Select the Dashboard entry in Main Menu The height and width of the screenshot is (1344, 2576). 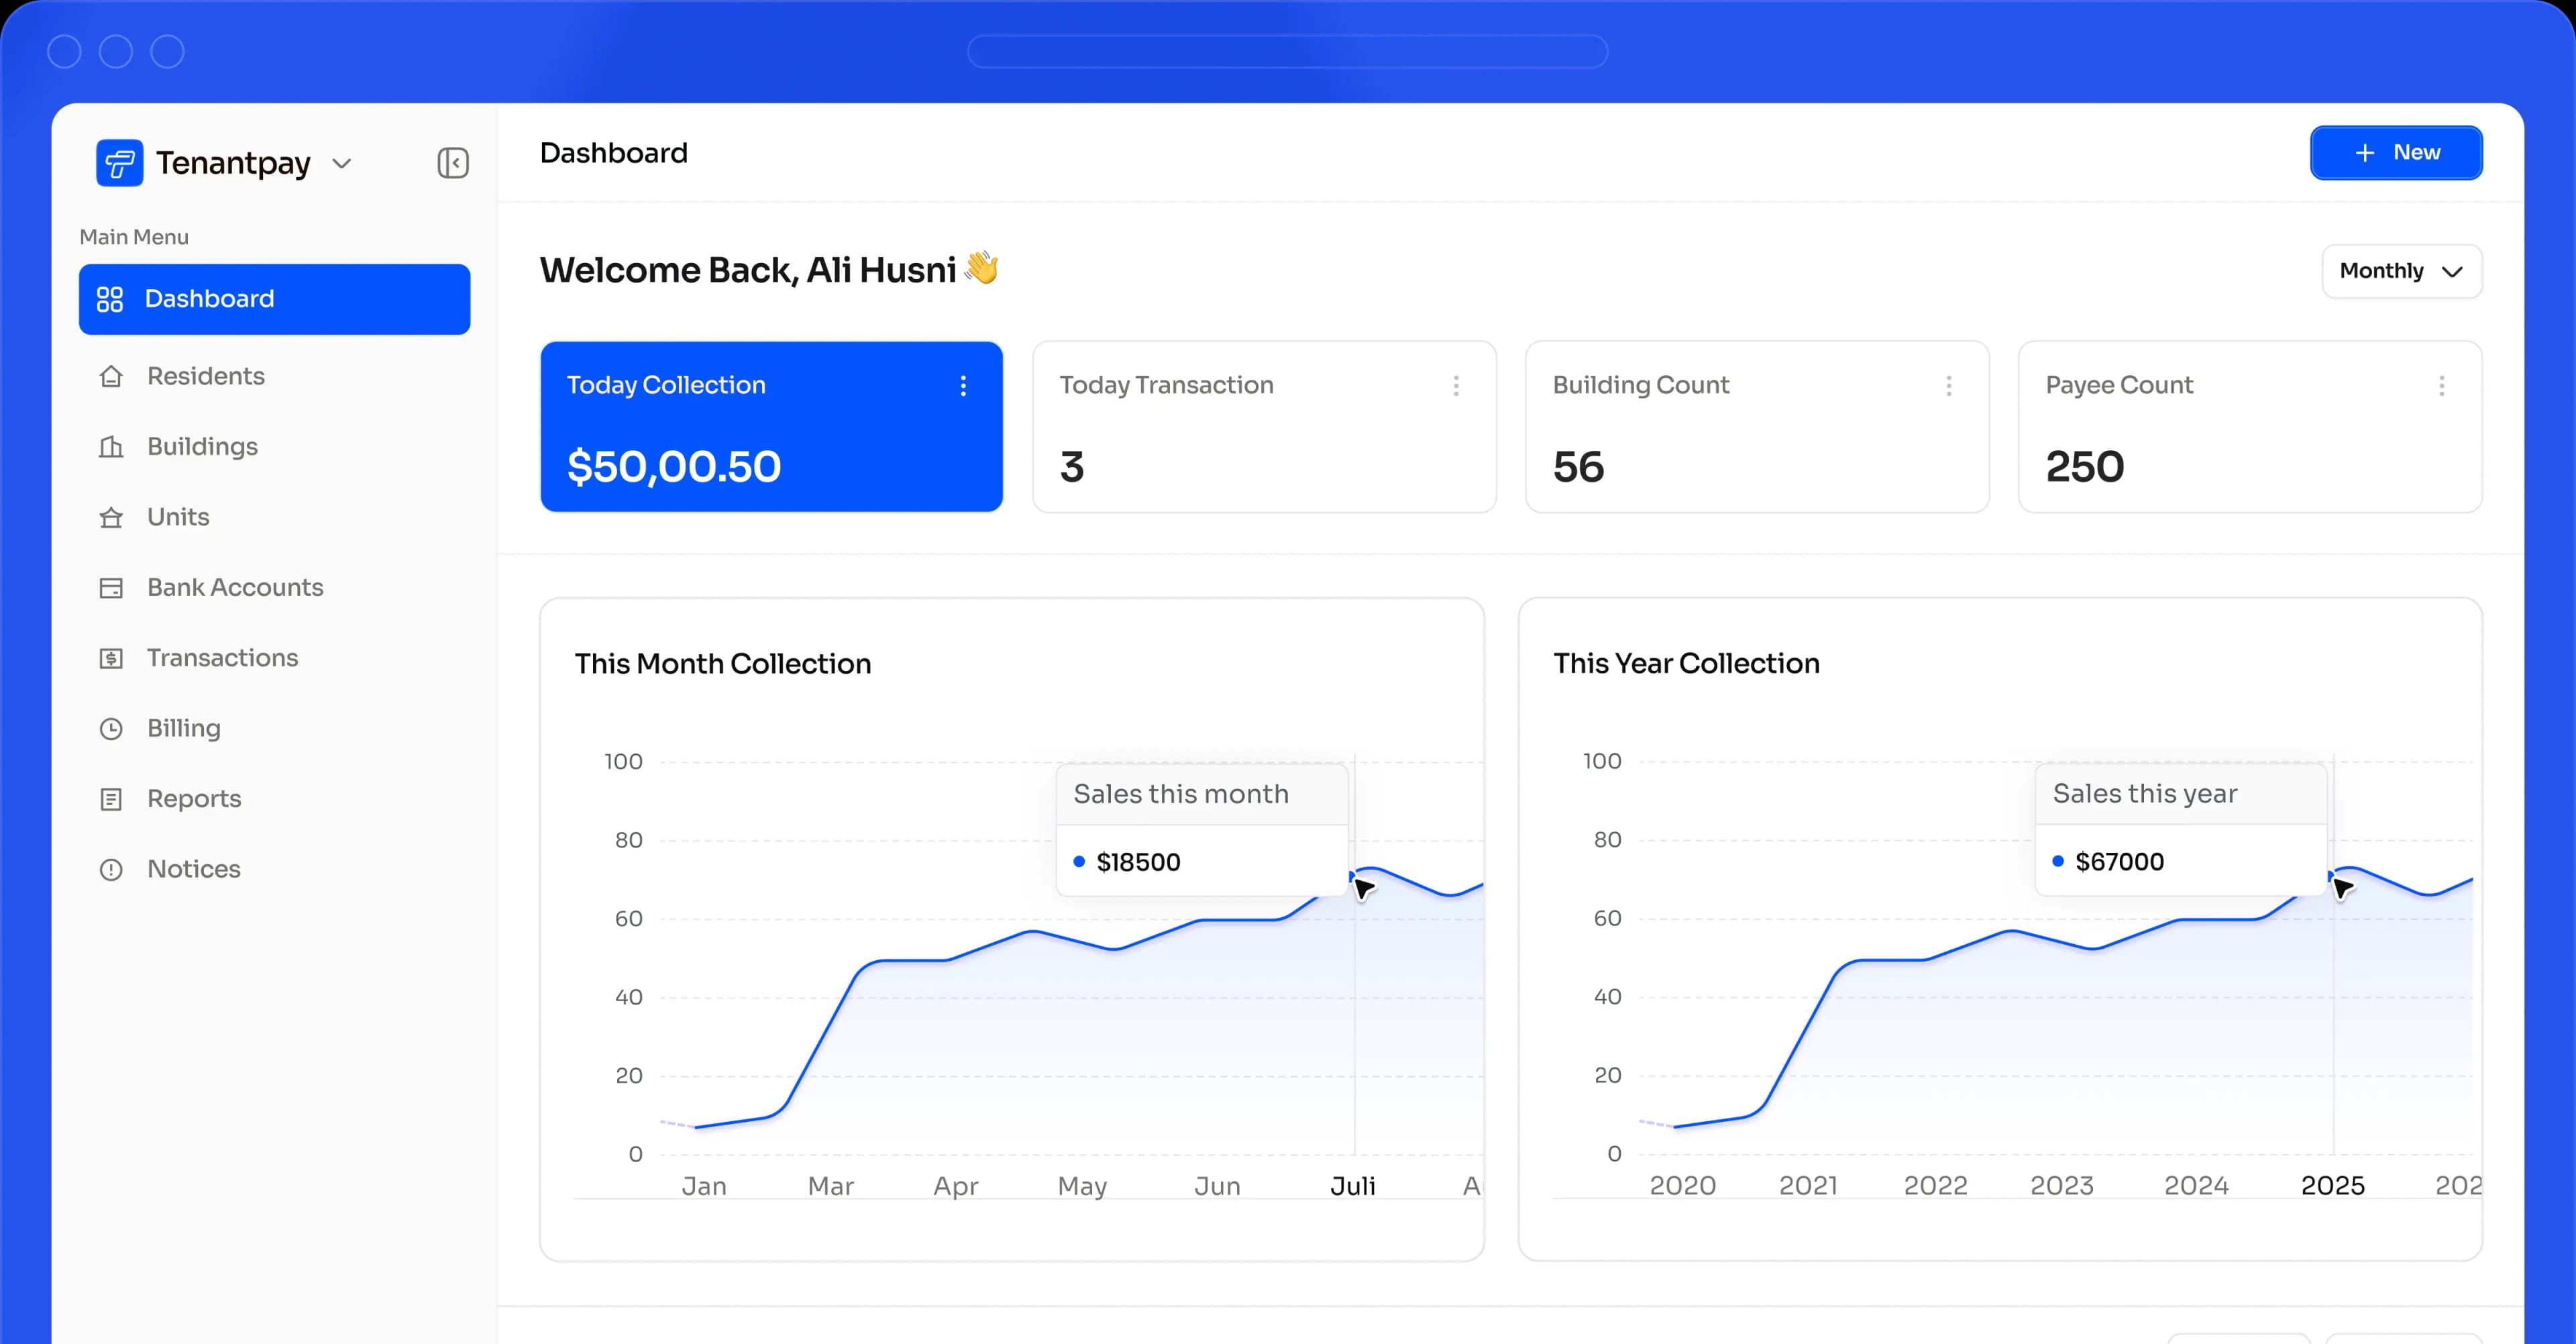(209, 298)
